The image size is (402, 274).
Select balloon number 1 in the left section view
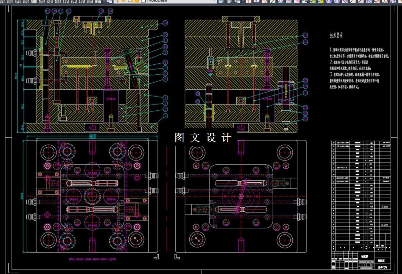[x=165, y=116]
